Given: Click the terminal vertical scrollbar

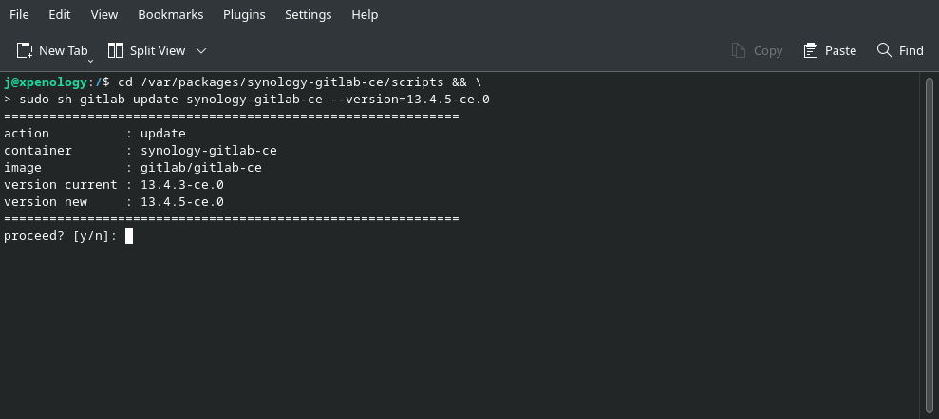Looking at the screenshot, I should pos(929,246).
